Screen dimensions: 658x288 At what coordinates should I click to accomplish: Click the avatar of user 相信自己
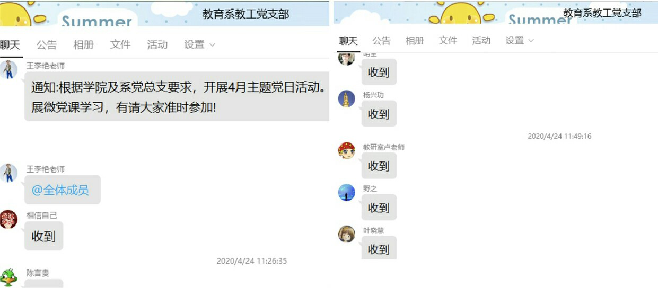(8, 219)
